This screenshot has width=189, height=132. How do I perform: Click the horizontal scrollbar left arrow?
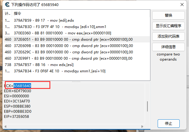click(x=5, y=127)
